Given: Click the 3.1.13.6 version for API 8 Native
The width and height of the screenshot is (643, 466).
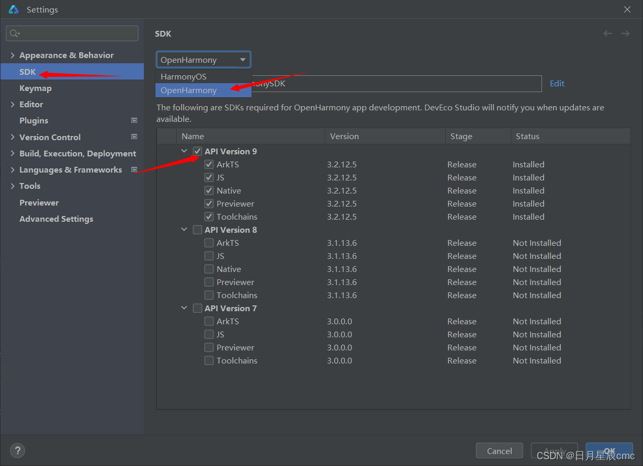Looking at the screenshot, I should (342, 269).
